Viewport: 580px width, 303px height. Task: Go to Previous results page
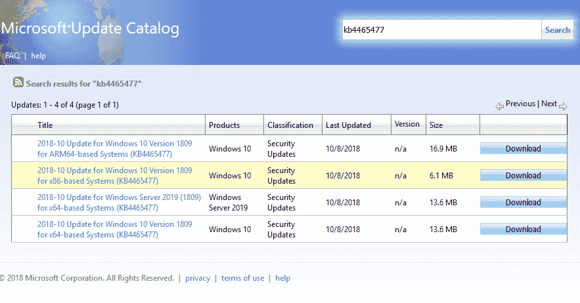[x=520, y=104]
